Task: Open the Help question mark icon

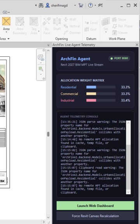Action: pyautogui.click(x=90, y=5)
